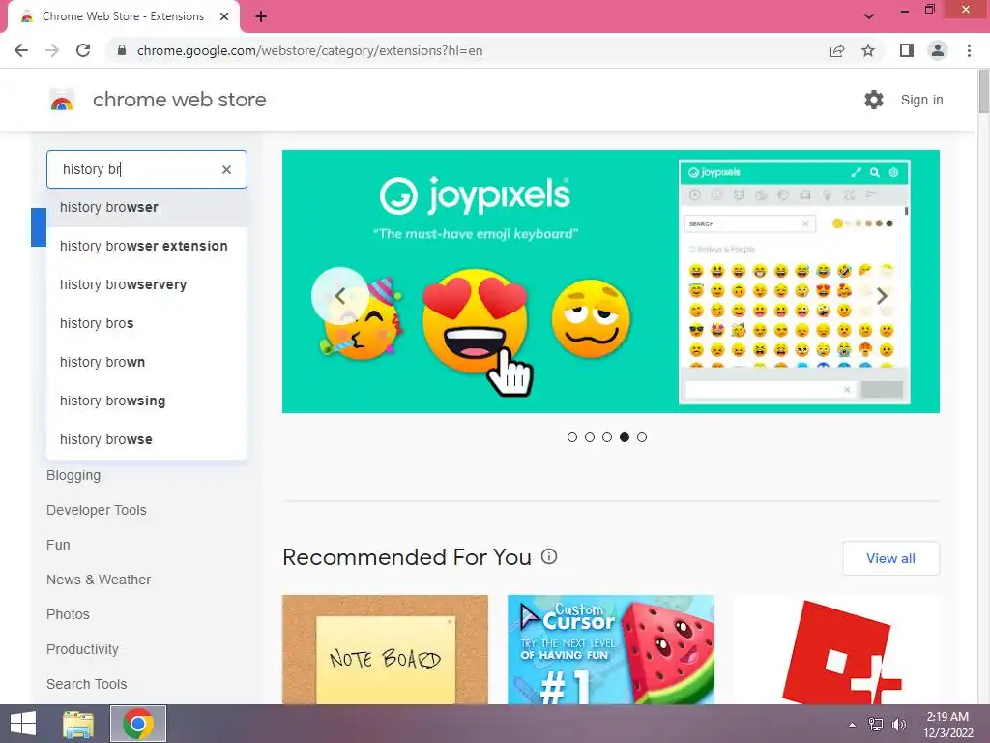The height and width of the screenshot is (743, 990).
Task: Open the Fun category
Action: click(x=58, y=545)
